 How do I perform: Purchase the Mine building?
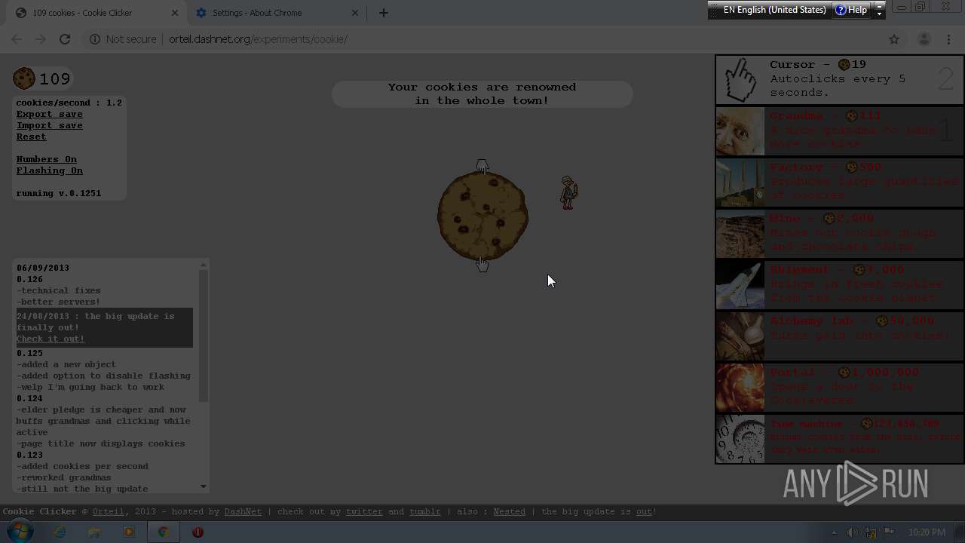(x=839, y=233)
